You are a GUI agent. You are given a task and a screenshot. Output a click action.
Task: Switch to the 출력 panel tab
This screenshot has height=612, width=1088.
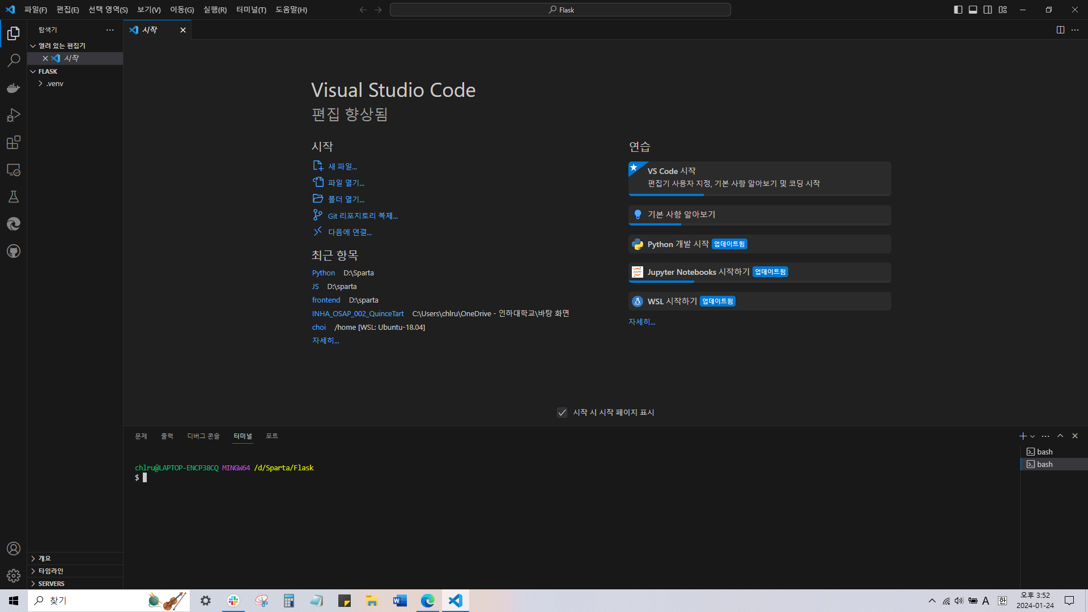tap(167, 436)
